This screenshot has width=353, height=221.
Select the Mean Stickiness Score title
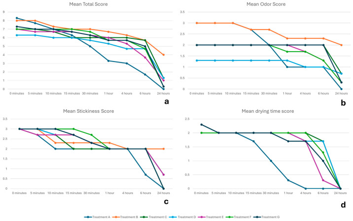coord(88,111)
